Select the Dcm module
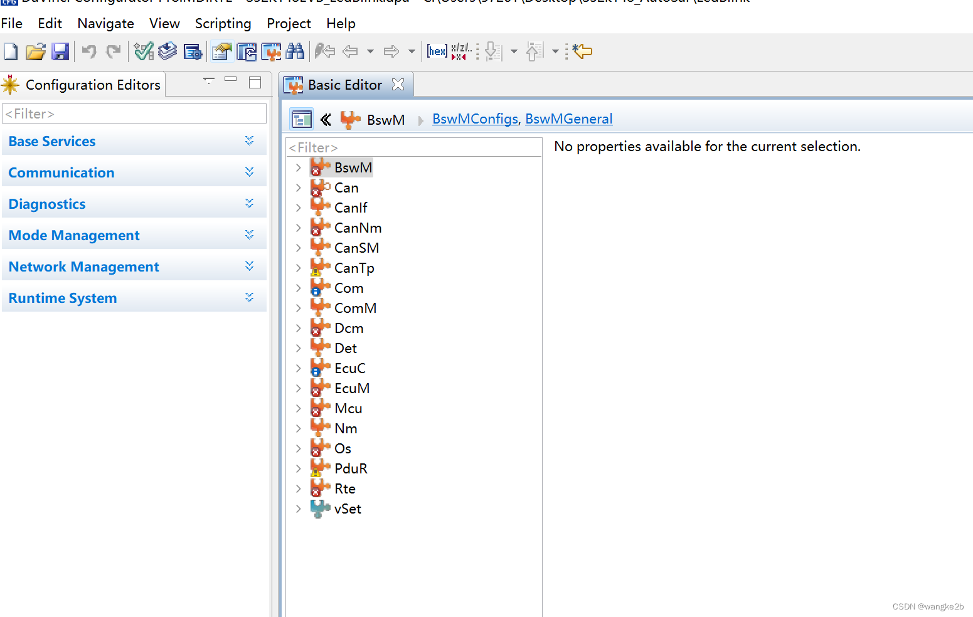The image size is (973, 617). click(x=349, y=328)
